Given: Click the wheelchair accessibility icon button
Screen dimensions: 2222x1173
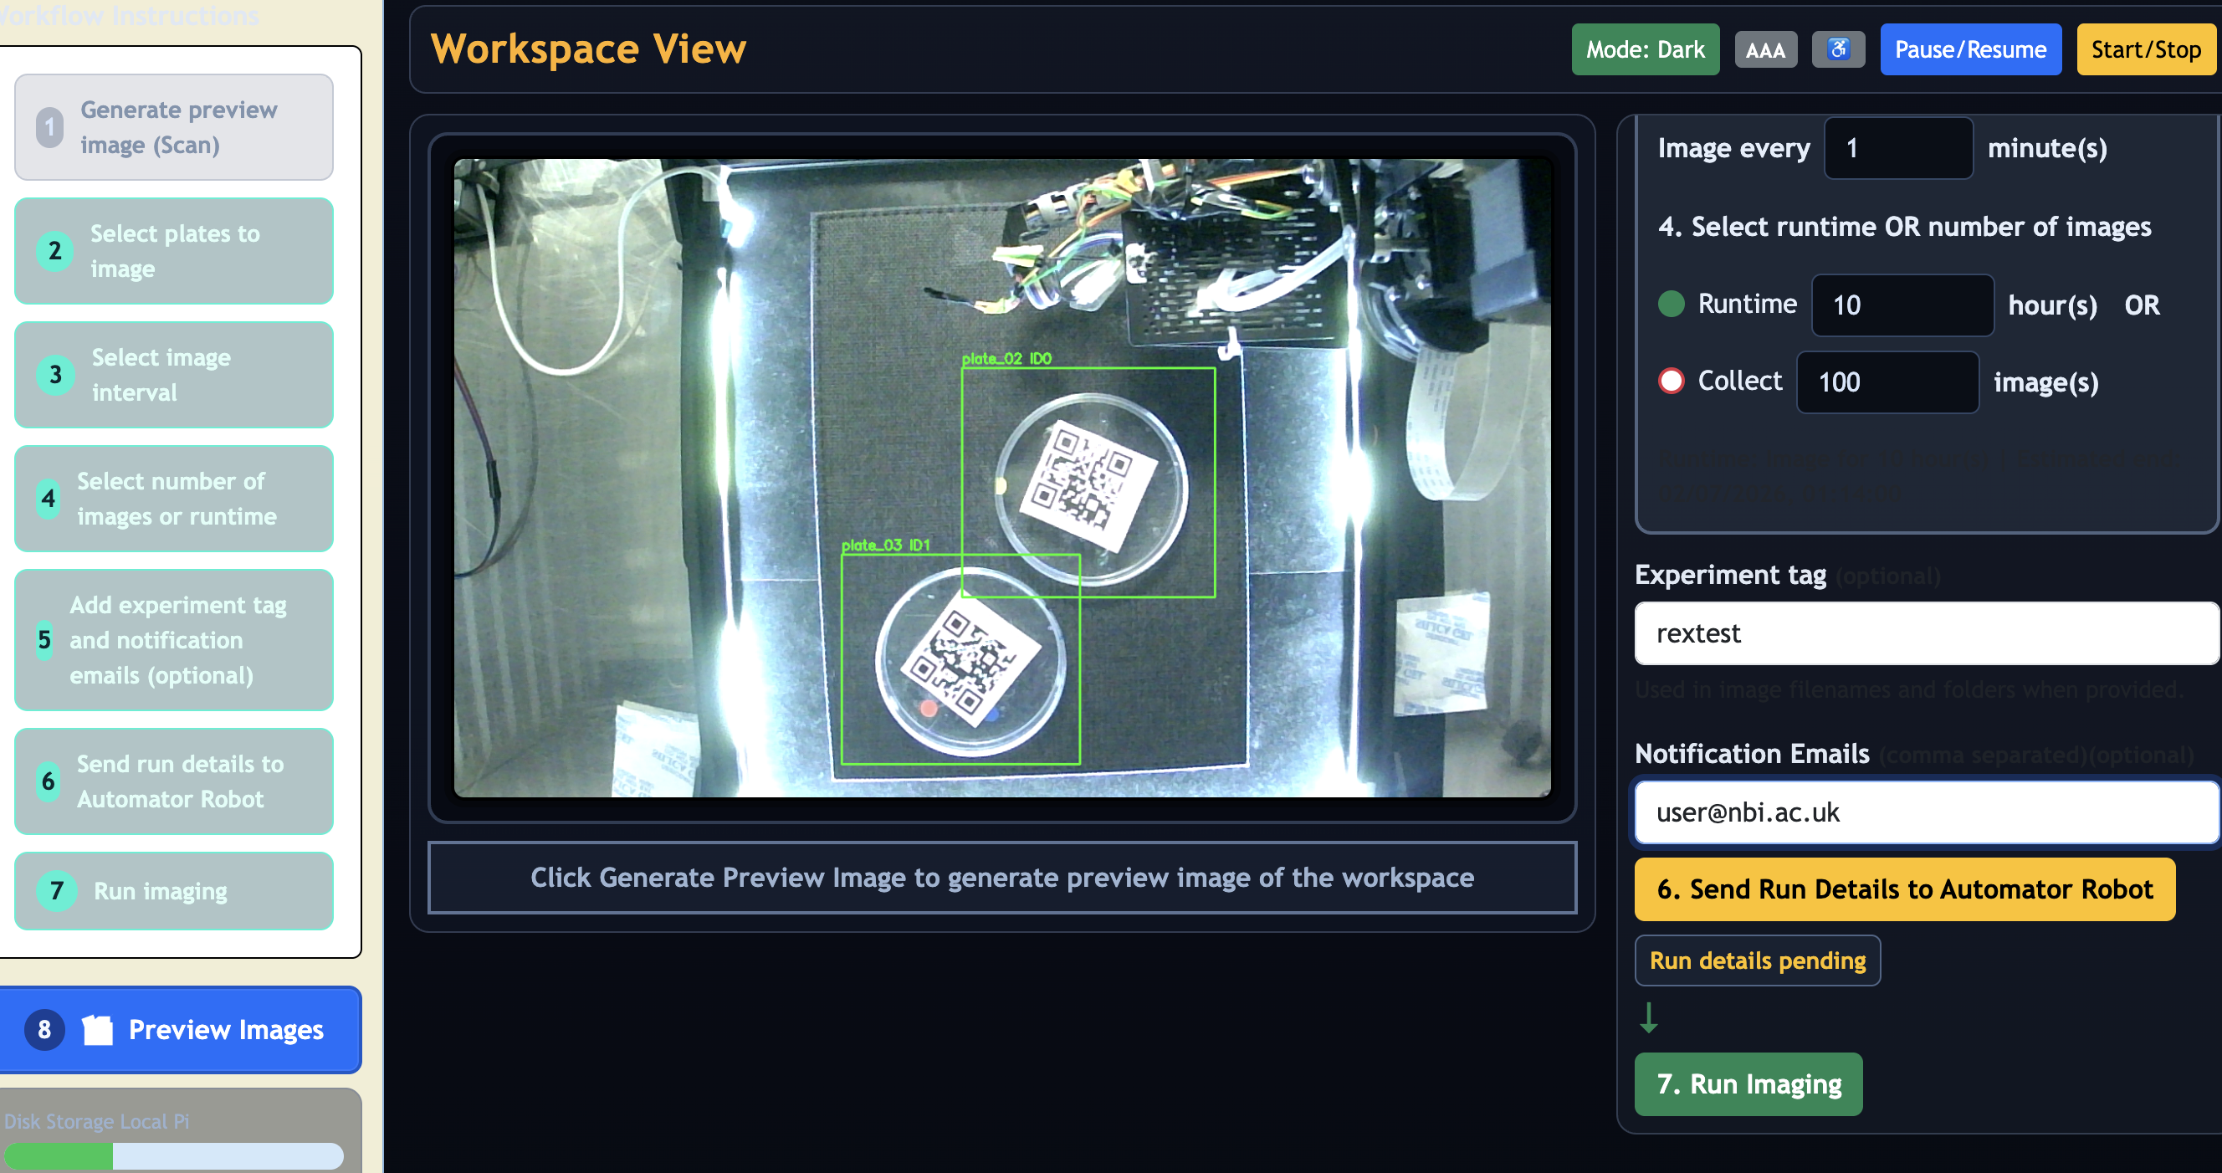Looking at the screenshot, I should coord(1838,49).
